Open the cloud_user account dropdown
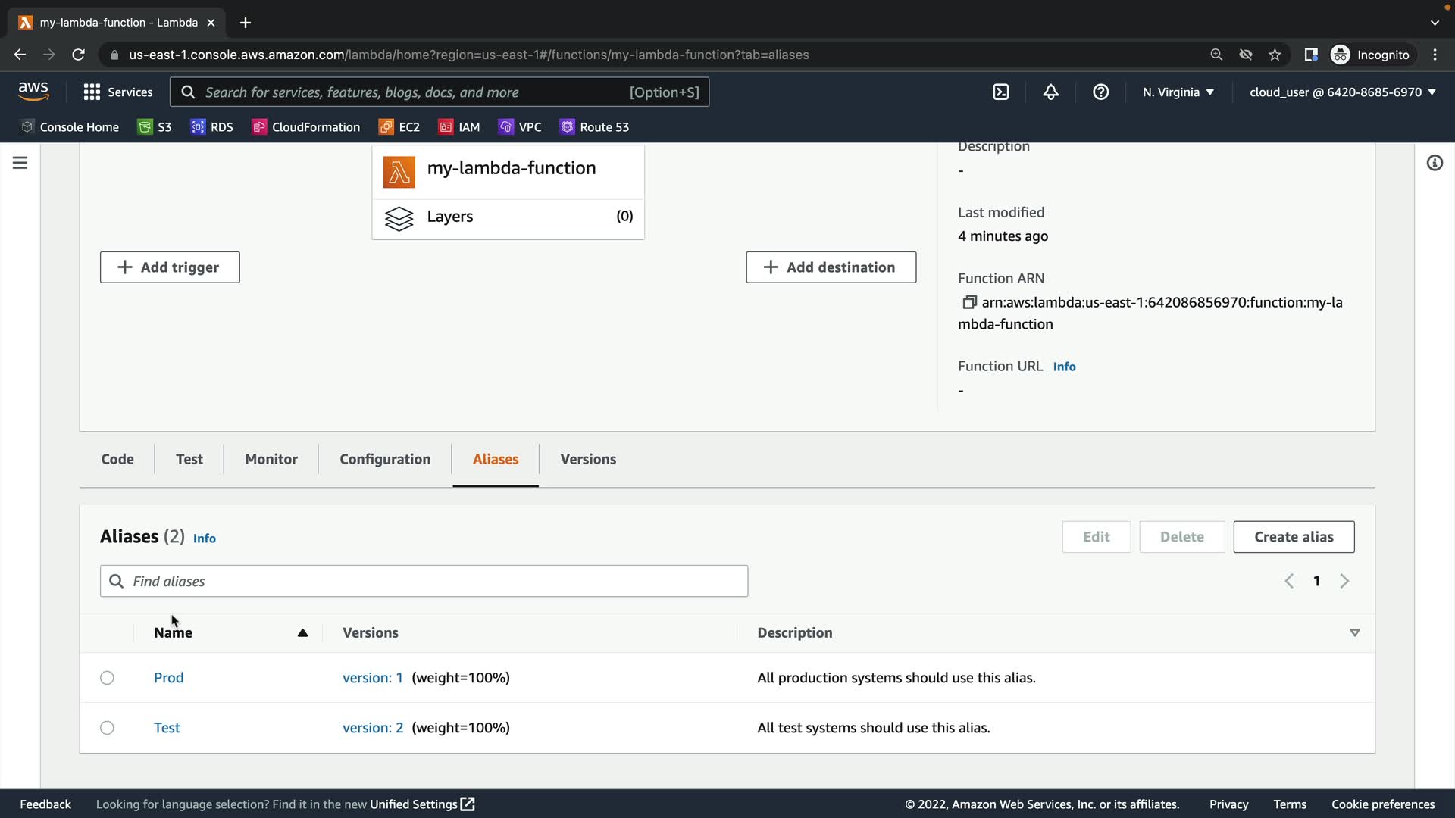This screenshot has height=818, width=1455. (1343, 92)
